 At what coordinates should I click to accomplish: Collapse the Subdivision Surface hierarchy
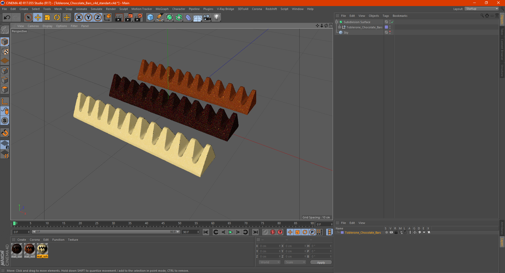[336, 22]
